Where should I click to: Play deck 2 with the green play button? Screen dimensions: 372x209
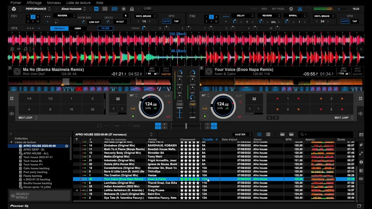(x=205, y=116)
